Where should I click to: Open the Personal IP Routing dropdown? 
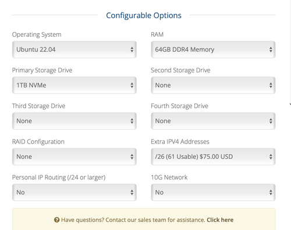click(74, 192)
